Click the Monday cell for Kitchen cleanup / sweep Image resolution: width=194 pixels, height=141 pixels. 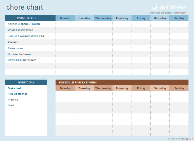65,24
